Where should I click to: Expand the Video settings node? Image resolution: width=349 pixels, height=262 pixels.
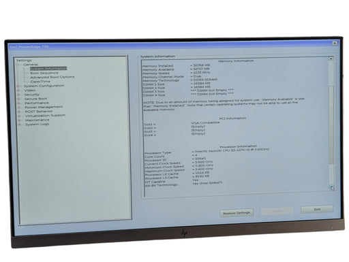click(18, 91)
